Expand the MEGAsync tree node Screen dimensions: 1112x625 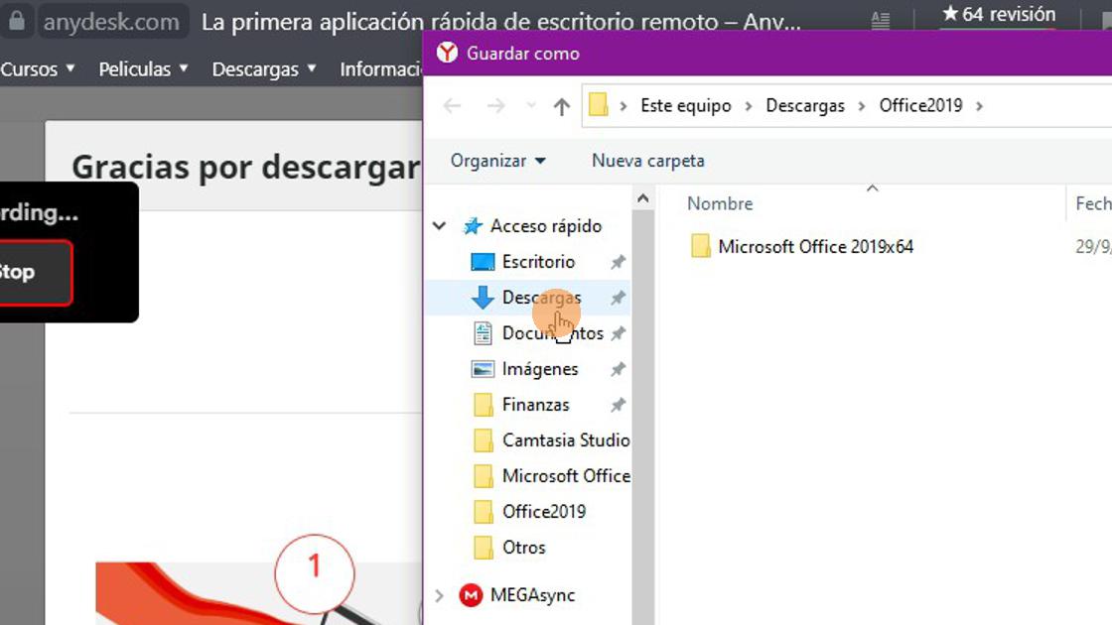point(439,595)
